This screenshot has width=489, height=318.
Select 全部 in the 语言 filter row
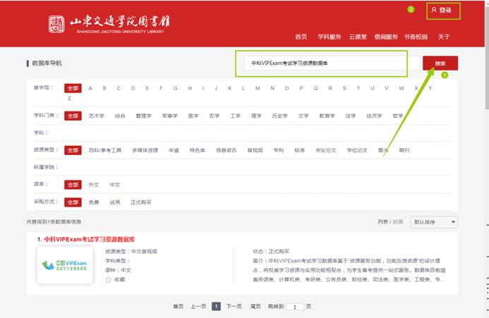[x=73, y=185]
